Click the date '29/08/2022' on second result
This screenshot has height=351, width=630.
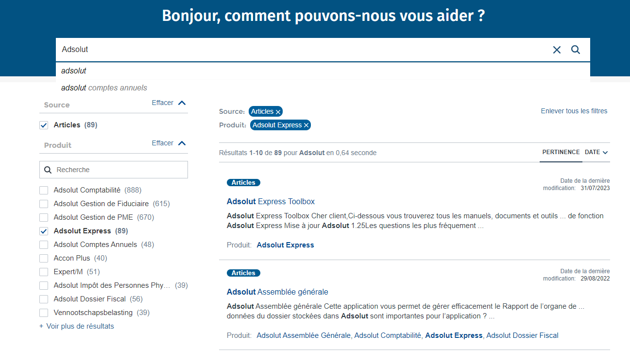pyautogui.click(x=595, y=279)
